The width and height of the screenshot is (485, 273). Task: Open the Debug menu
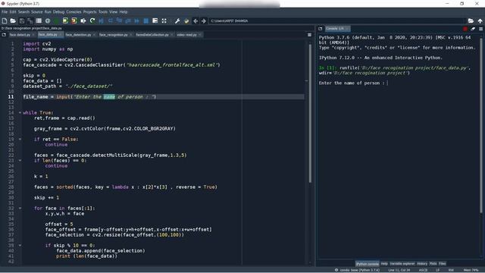tap(58, 12)
